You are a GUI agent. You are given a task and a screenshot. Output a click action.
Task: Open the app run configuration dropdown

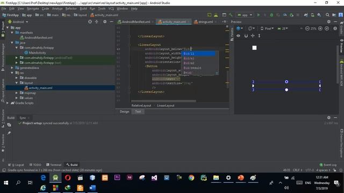coord(245,15)
